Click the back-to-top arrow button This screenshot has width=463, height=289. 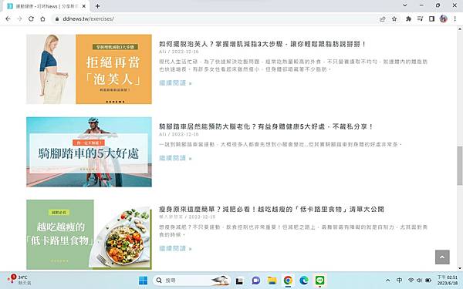pos(442,257)
